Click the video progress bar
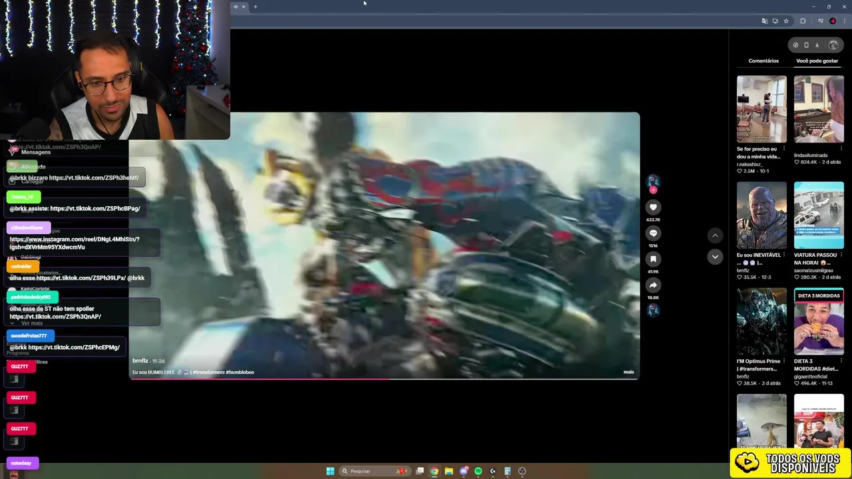Screen dimensions: 852x479 pos(384,379)
